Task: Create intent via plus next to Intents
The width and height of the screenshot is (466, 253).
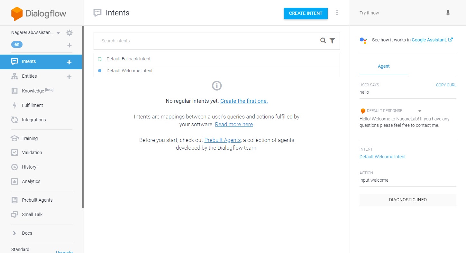Action: point(69,62)
